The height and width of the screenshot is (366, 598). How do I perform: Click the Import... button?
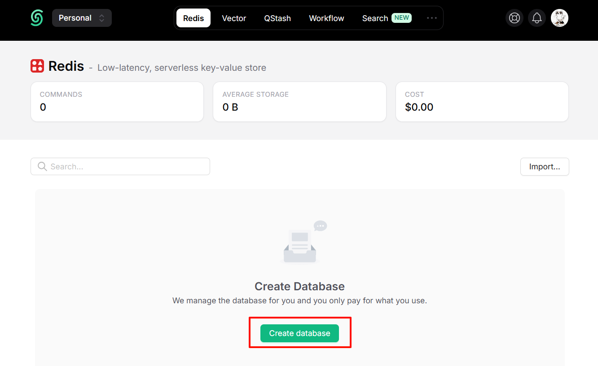[545, 167]
